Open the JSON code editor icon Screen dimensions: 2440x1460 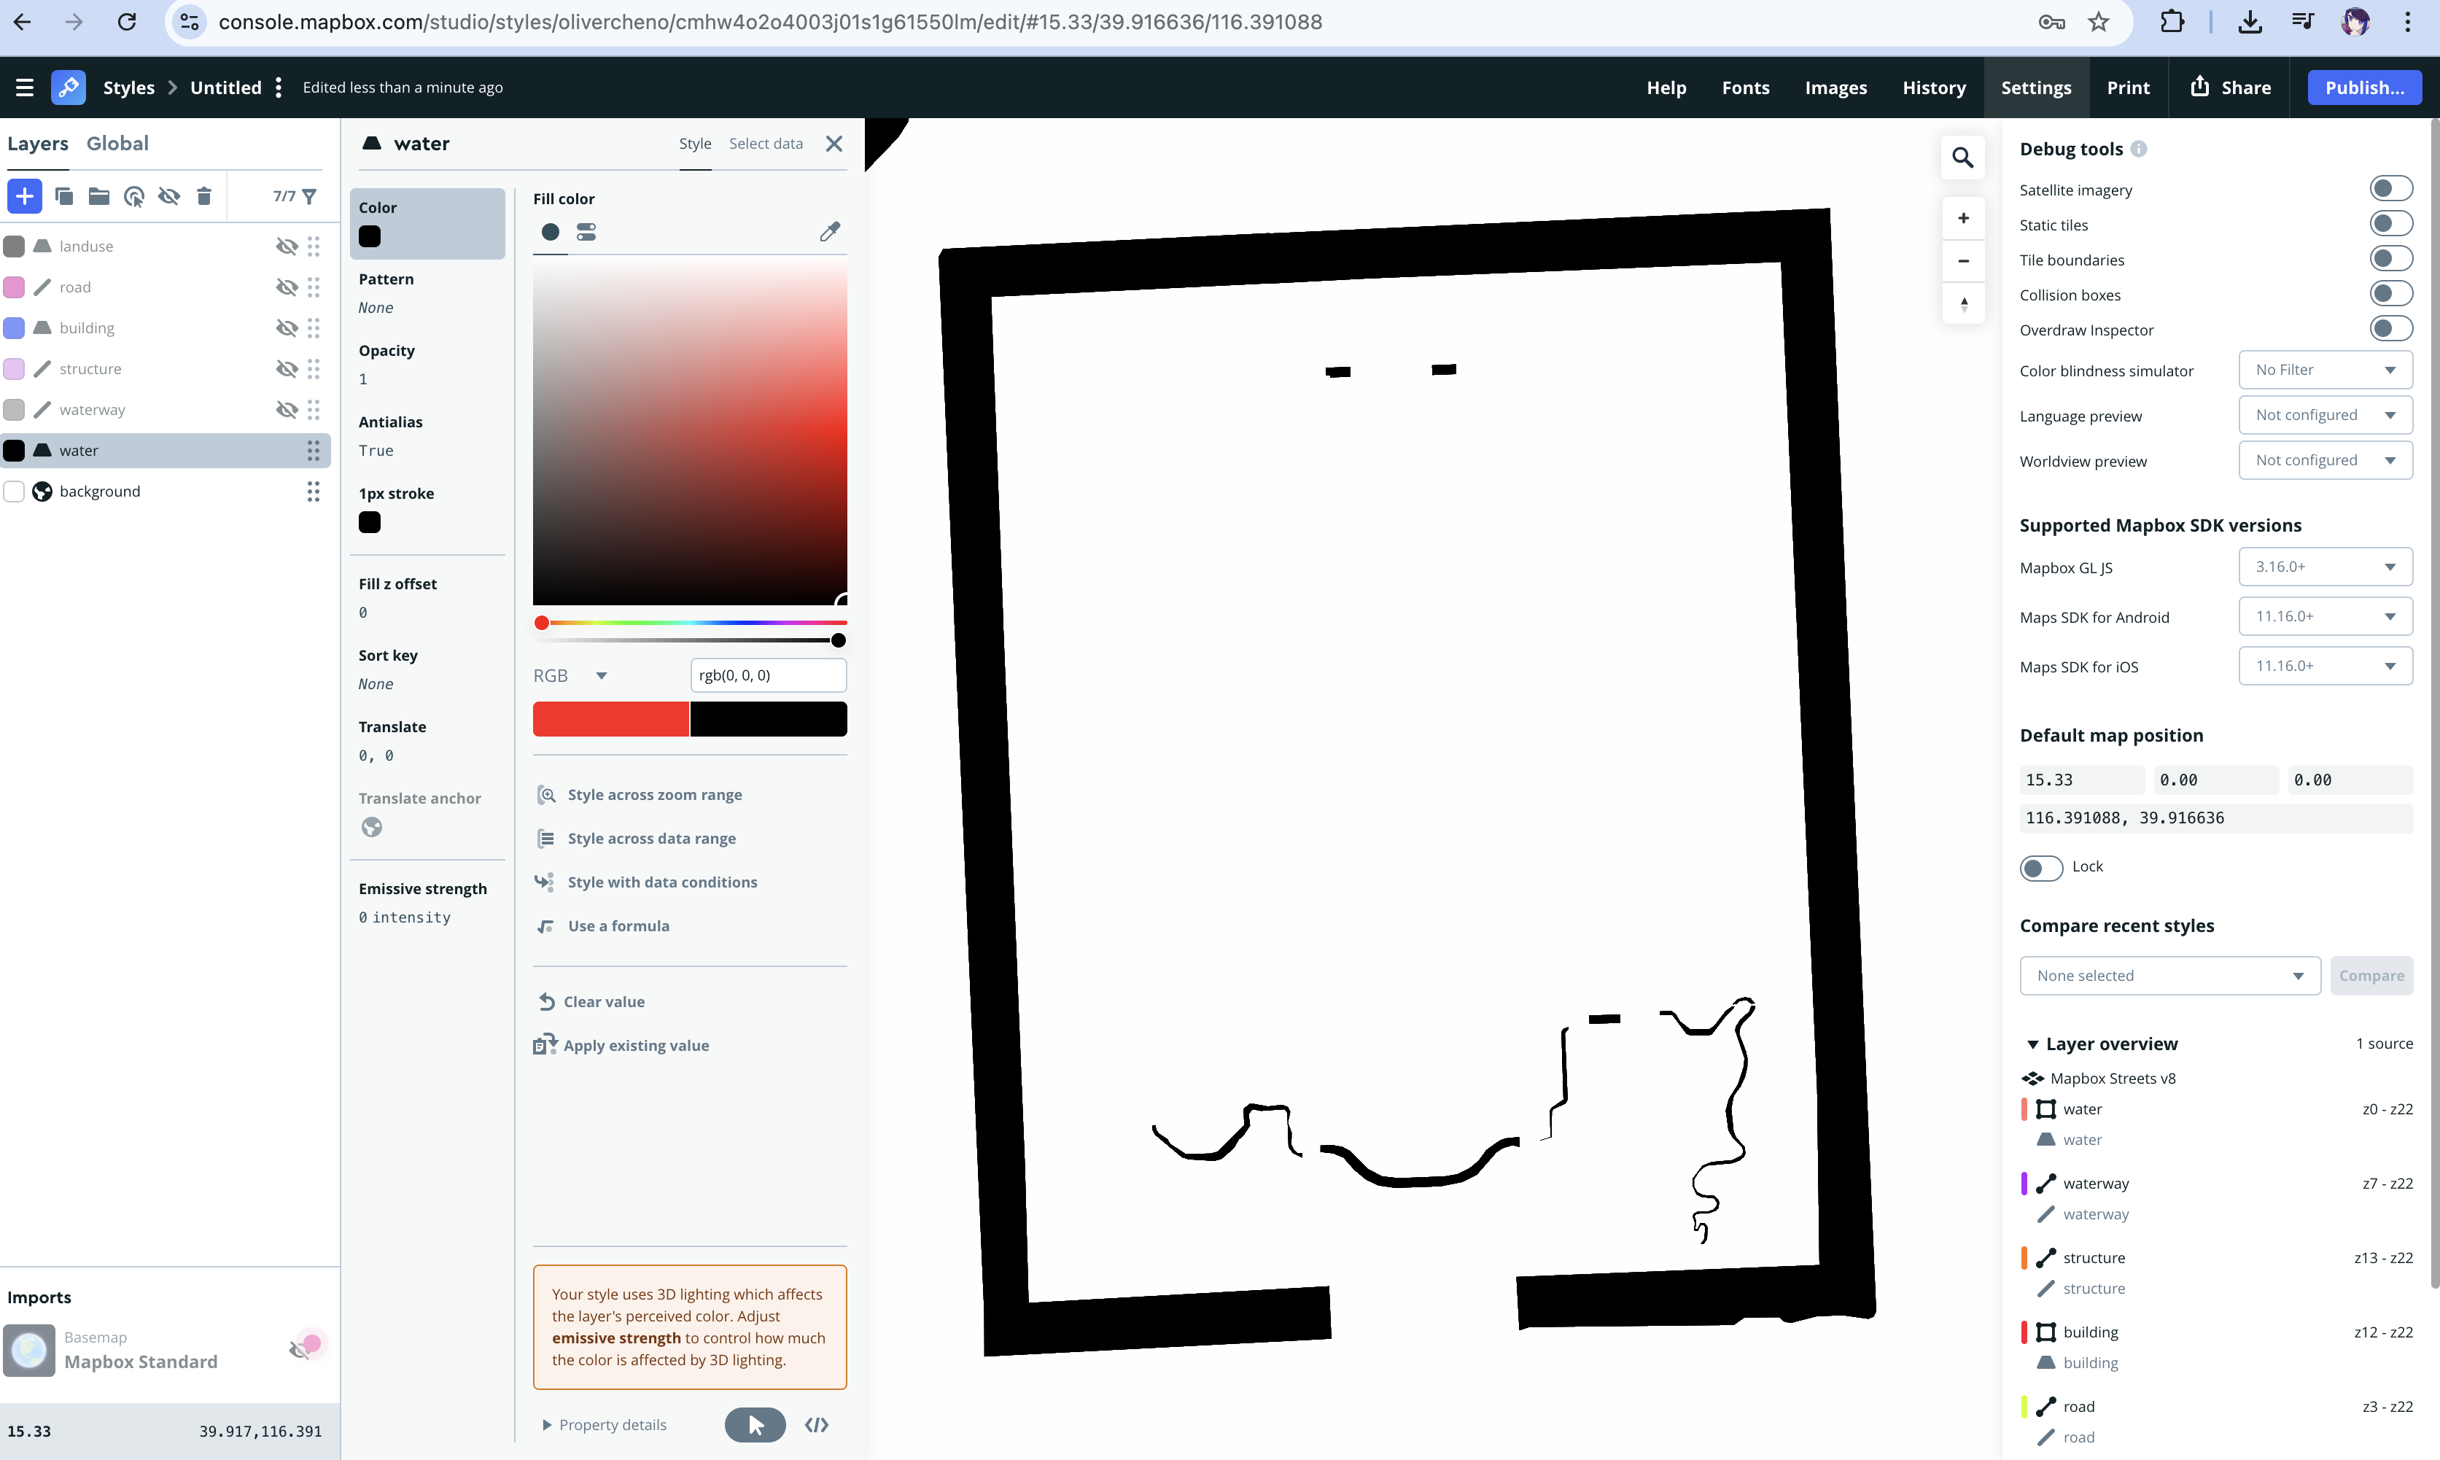tap(816, 1424)
